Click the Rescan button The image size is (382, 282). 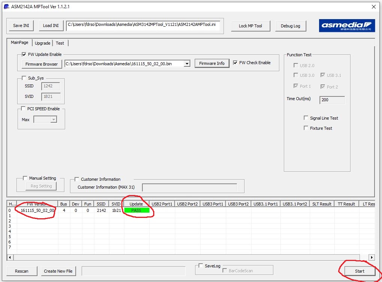coord(22,271)
